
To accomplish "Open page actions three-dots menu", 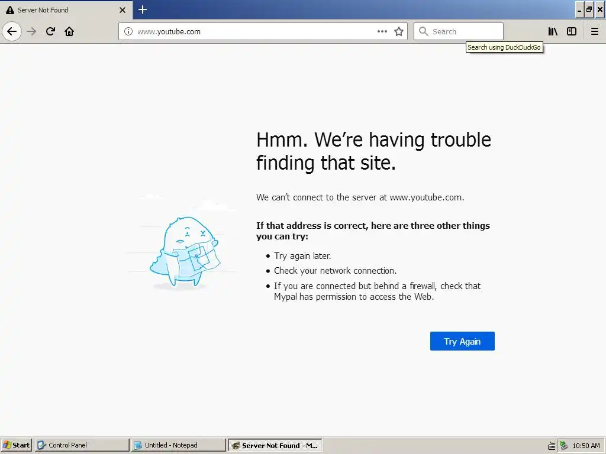I will (382, 31).
